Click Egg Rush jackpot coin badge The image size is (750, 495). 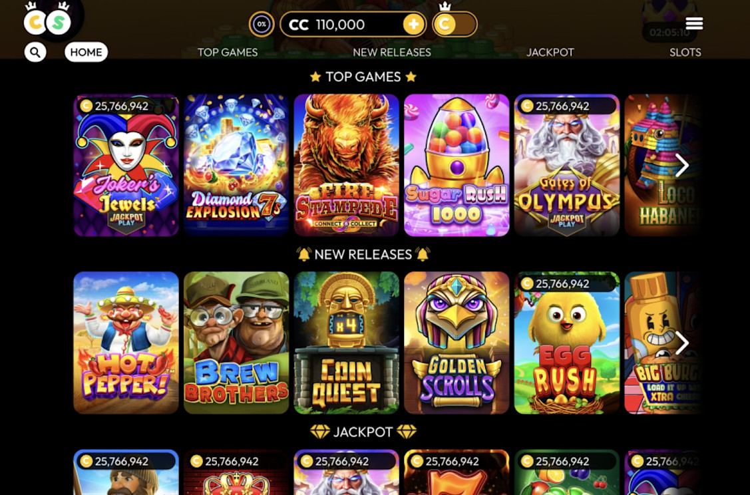click(x=566, y=283)
